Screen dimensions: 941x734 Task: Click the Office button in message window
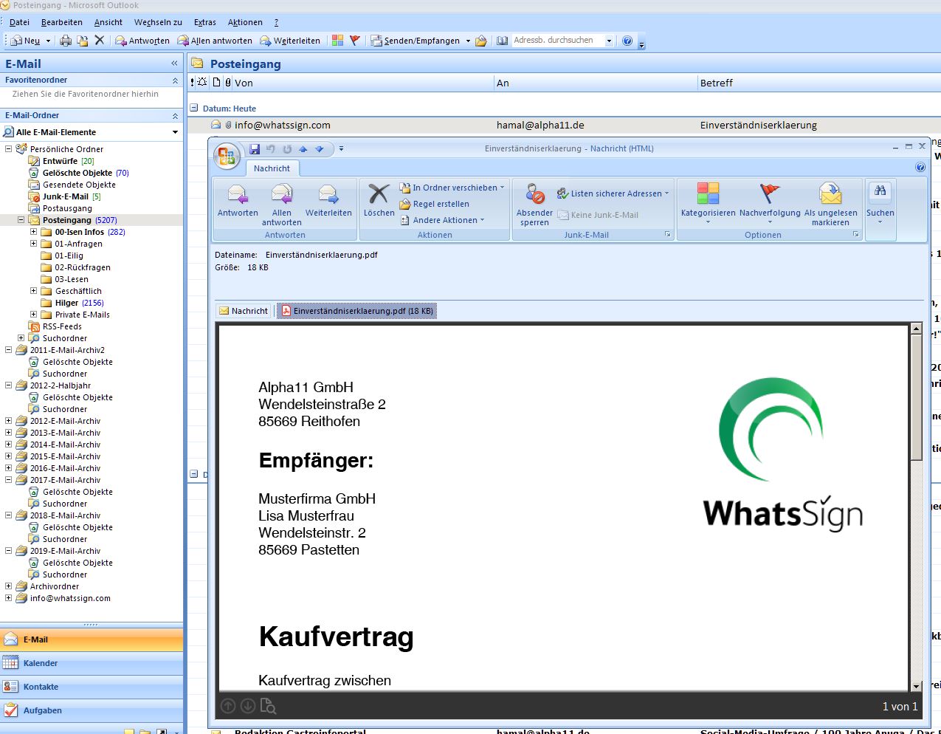click(227, 156)
